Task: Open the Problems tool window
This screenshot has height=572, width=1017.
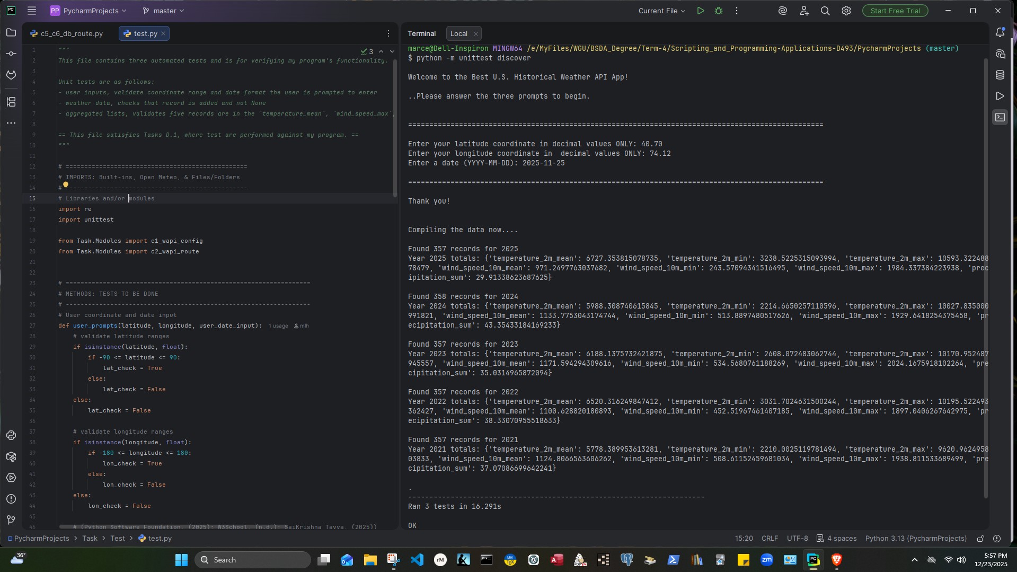Action: tap(11, 499)
